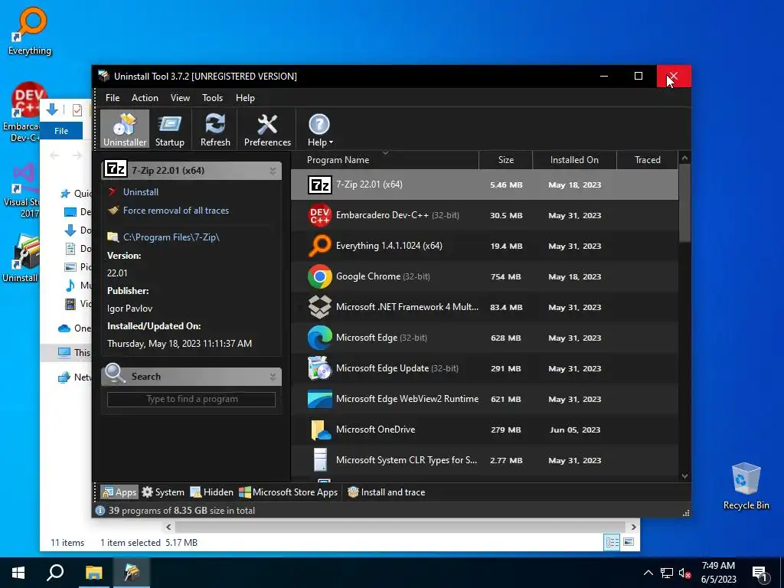Open the Help toolbar dropdown
The width and height of the screenshot is (784, 588).
click(320, 129)
